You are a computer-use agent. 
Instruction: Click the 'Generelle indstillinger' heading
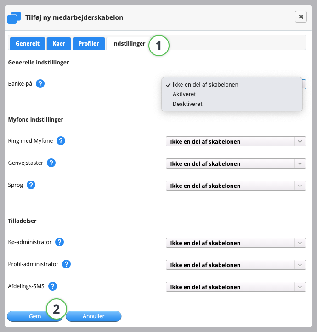pyautogui.click(x=39, y=63)
